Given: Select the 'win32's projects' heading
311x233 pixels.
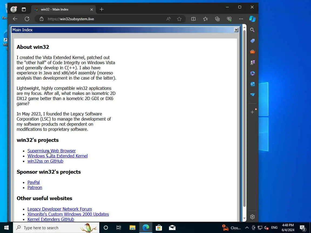Looking at the screenshot, I should [38, 140].
